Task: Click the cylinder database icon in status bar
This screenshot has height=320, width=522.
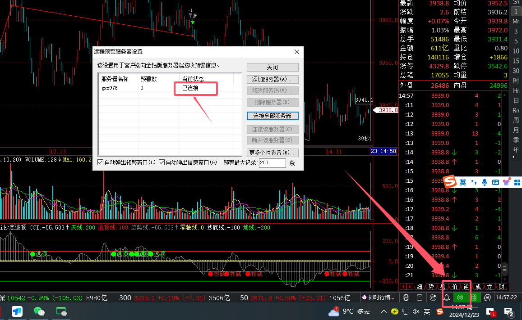Action: [x=420, y=298]
